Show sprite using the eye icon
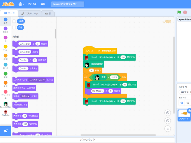 click(182, 102)
